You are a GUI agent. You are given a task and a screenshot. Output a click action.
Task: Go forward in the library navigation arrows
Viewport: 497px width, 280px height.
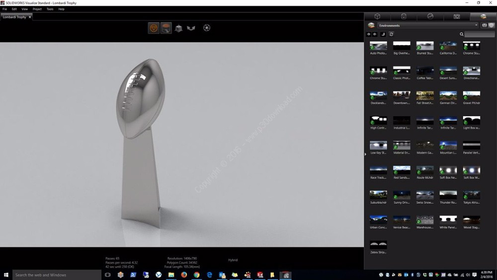click(375, 34)
